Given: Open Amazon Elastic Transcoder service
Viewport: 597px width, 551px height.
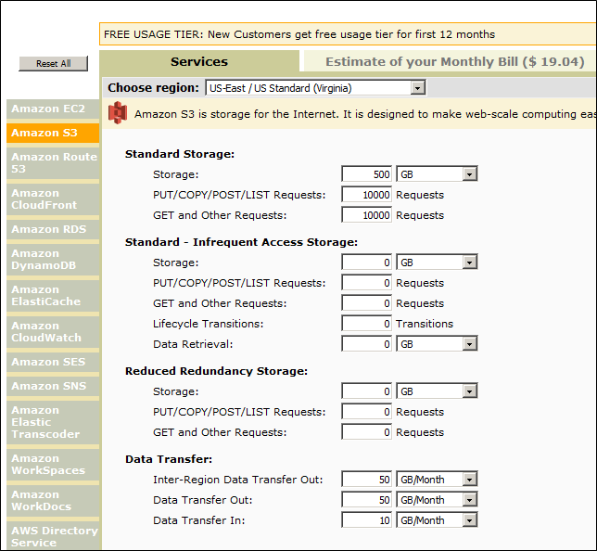Looking at the screenshot, I should click(53, 422).
